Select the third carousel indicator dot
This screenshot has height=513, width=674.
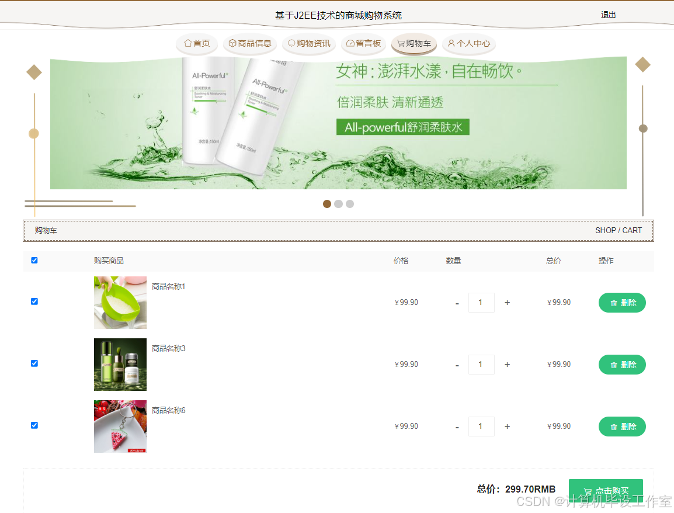click(350, 204)
